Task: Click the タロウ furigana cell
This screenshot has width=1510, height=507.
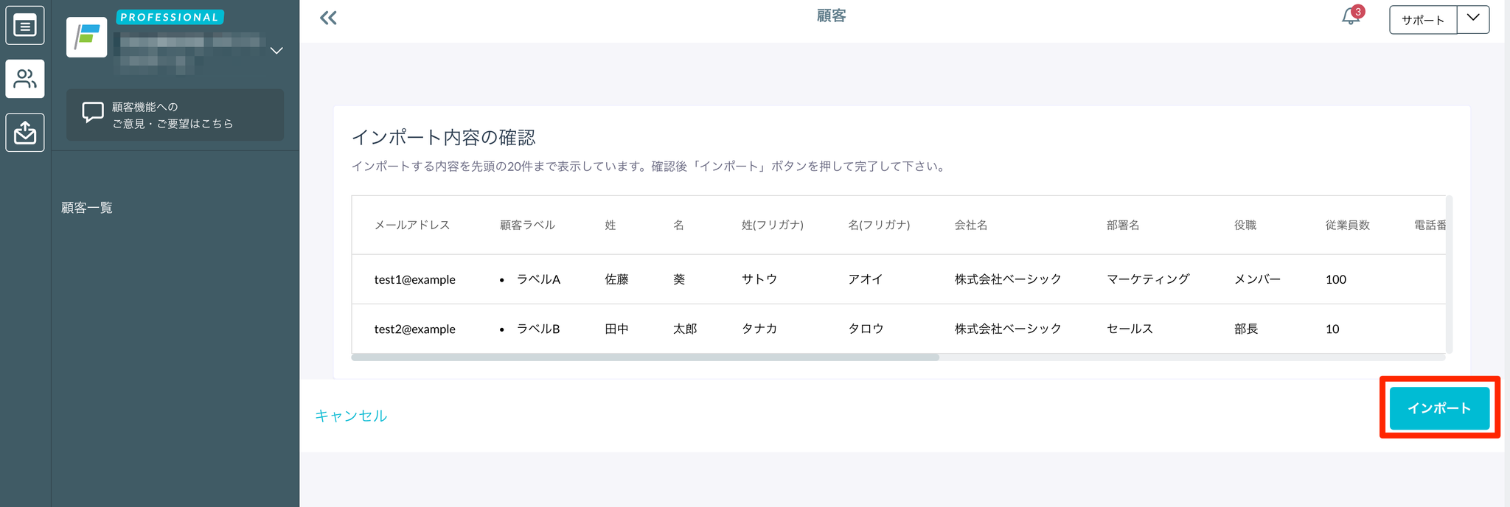Action: pyautogui.click(x=866, y=329)
